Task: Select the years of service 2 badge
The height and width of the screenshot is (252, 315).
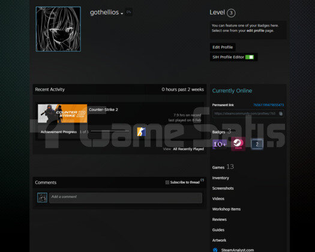Action: 257,144
